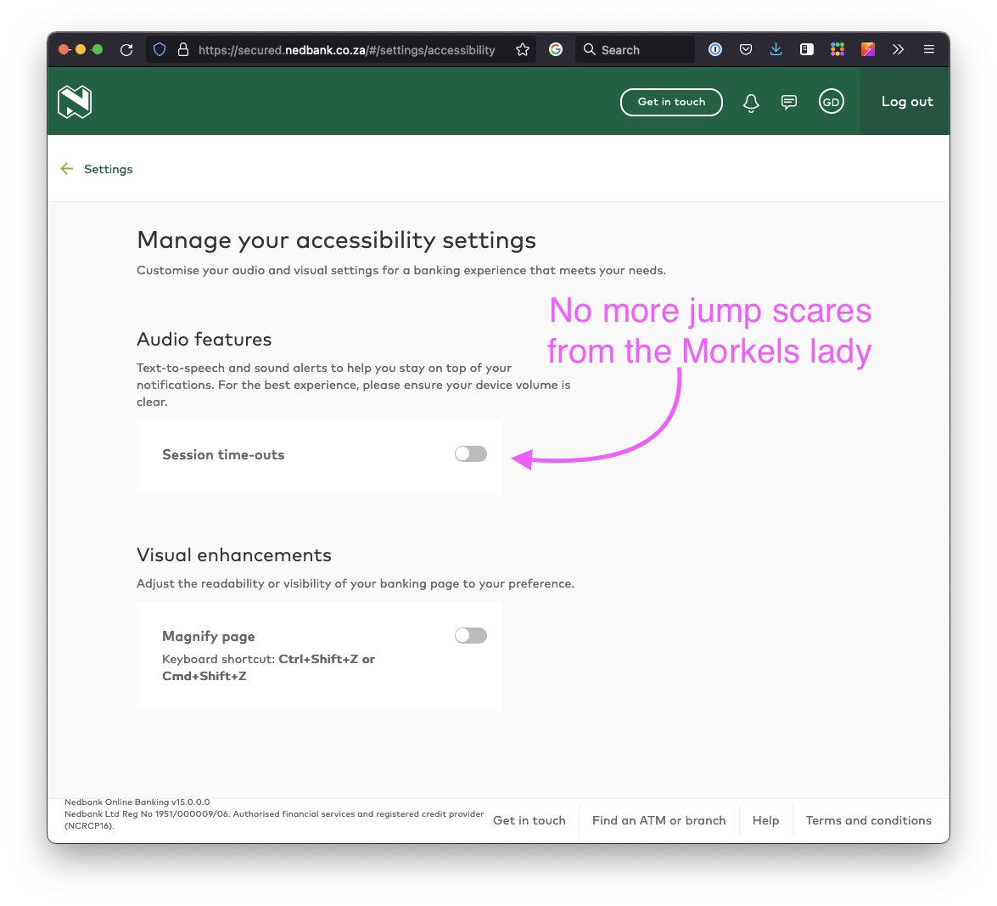This screenshot has height=906, width=997.
Task: Reload the page with the browser refresh icon
Action: (x=126, y=49)
